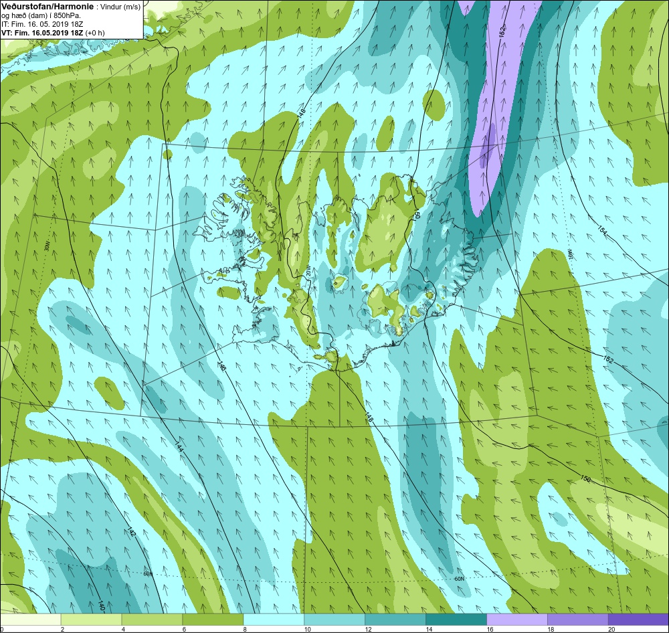Choose the 6–8 m/s olive green legend swatch
Viewport: 669px width, 633px height.
click(213, 620)
